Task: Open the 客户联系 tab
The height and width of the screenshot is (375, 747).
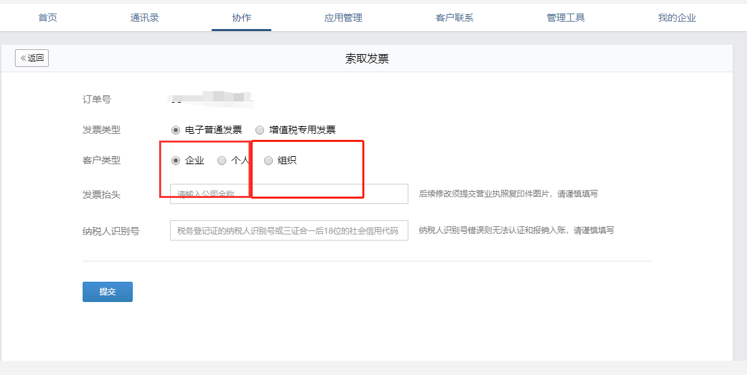Action: pyautogui.click(x=454, y=18)
